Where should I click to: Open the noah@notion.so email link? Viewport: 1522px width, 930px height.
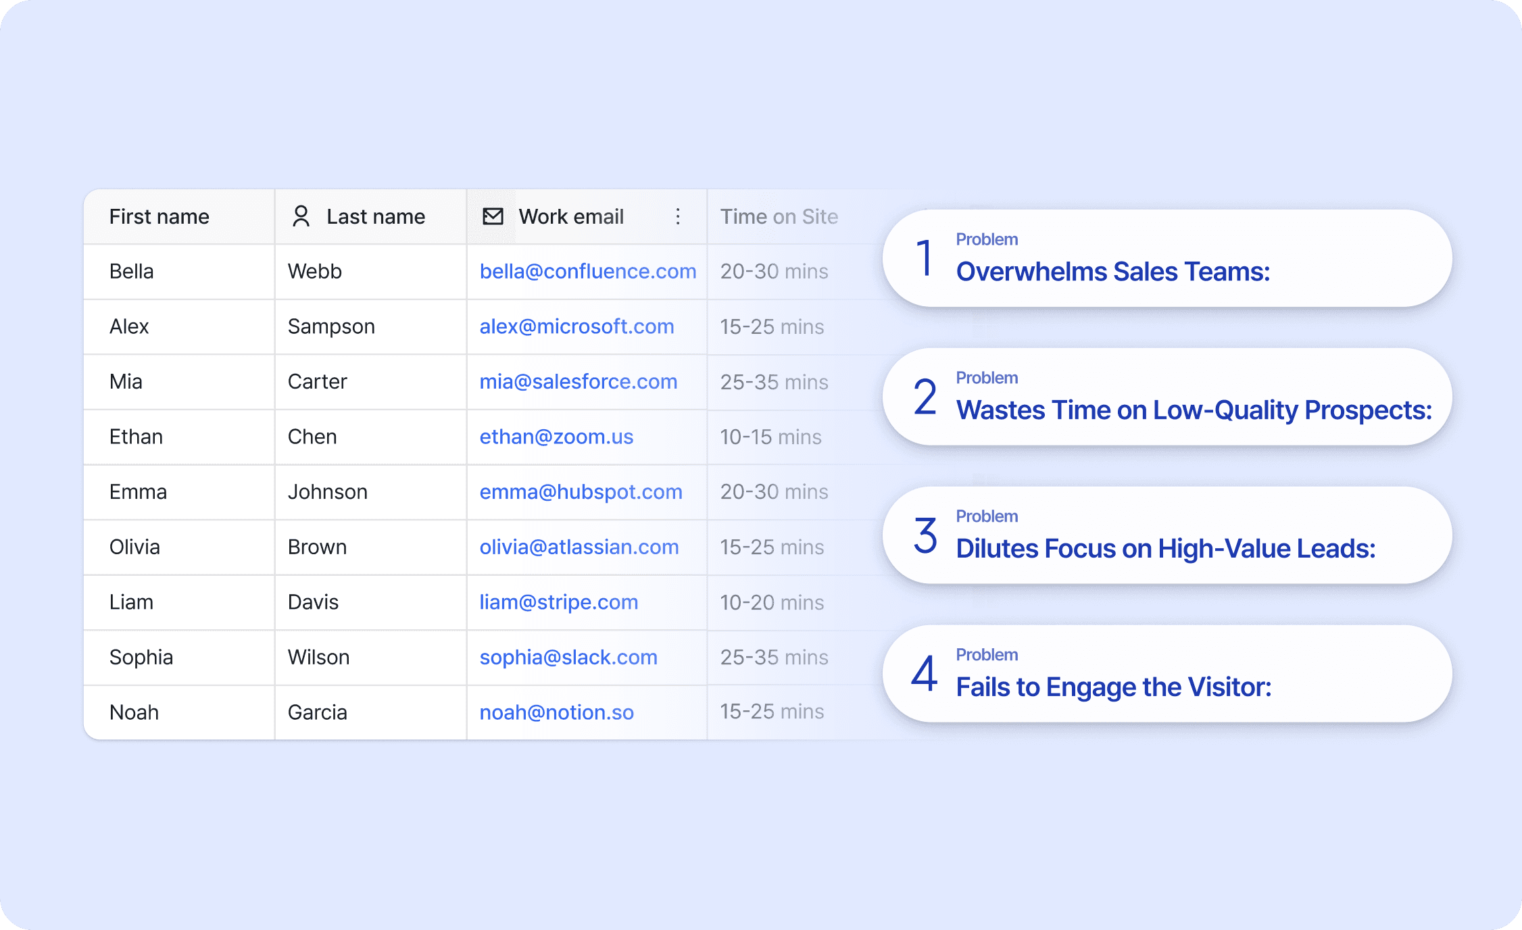pos(556,712)
